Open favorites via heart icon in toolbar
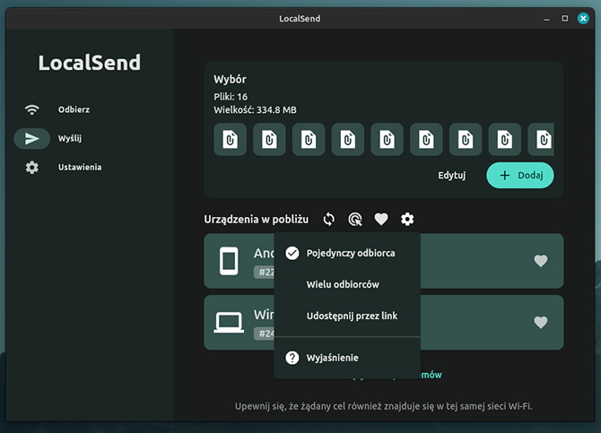This screenshot has width=601, height=433. click(381, 219)
